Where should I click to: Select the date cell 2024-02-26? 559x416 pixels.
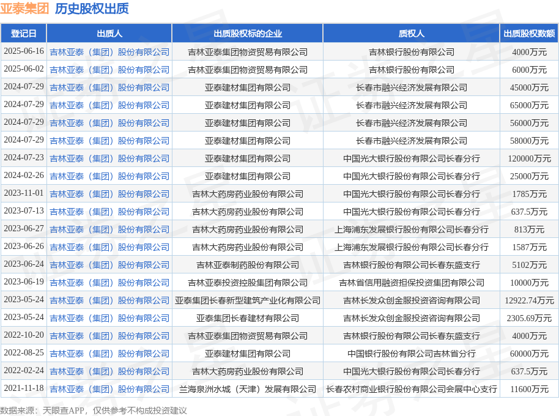click(24, 176)
